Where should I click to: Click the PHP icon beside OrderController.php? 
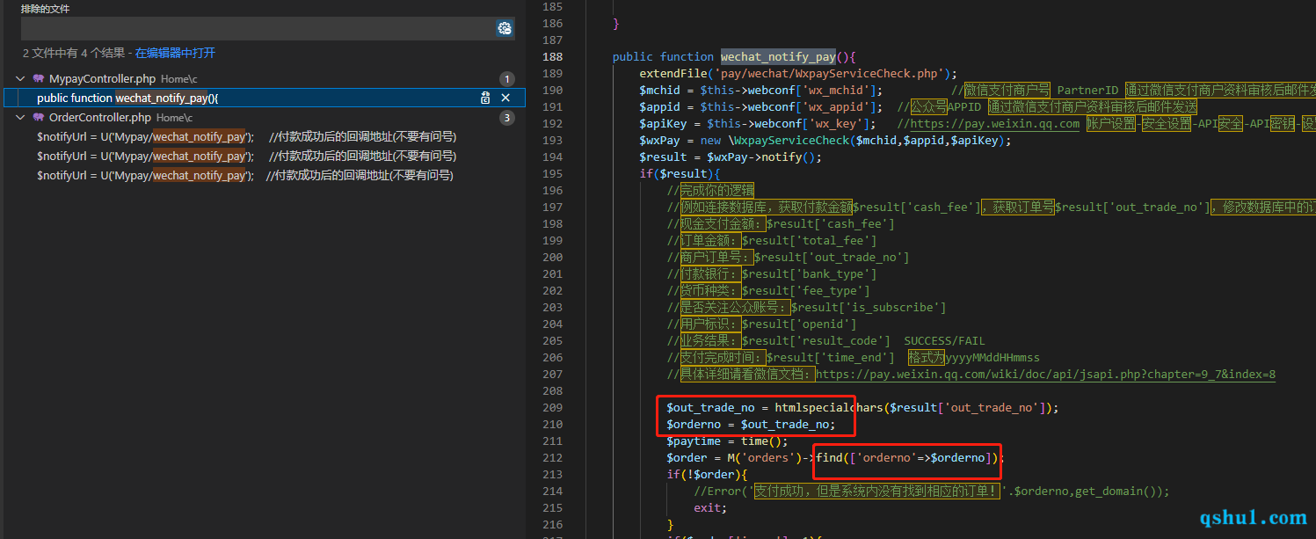(39, 117)
